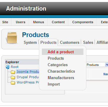Screen dimensions: 108x107
Task: Choose Add a product from dropdown
Action: 63,52
